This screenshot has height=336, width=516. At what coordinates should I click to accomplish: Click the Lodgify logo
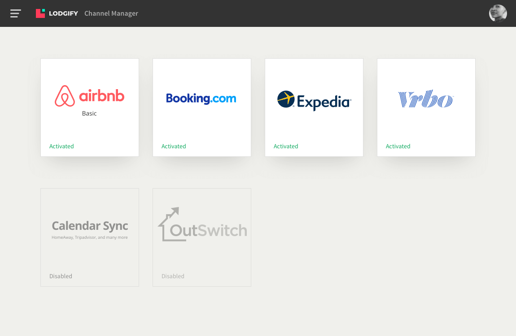click(x=57, y=13)
